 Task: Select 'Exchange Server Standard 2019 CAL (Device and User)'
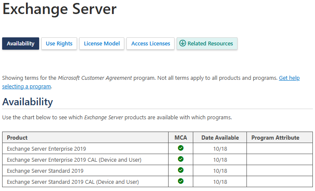[86, 182]
